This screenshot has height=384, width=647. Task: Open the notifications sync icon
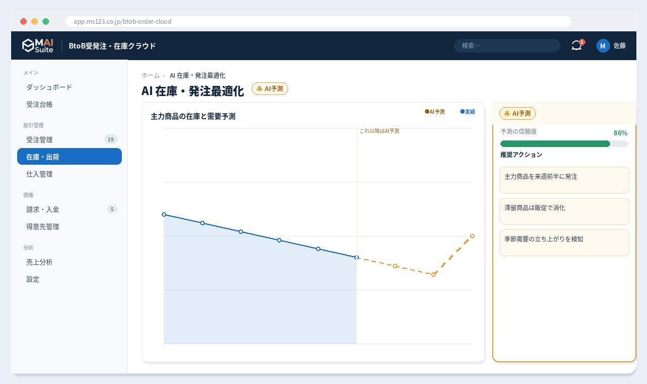pos(577,45)
